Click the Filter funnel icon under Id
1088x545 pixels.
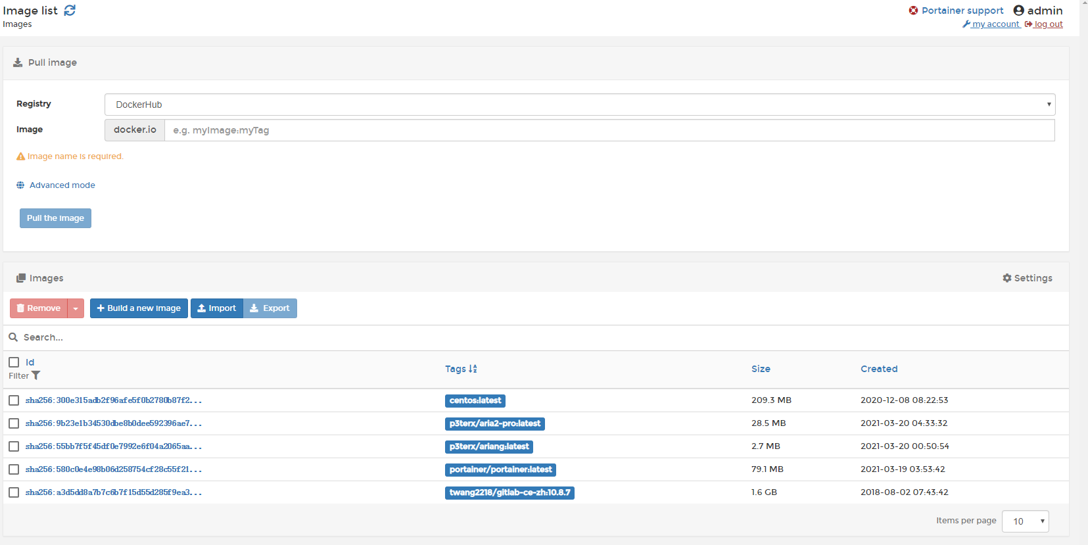click(x=36, y=375)
